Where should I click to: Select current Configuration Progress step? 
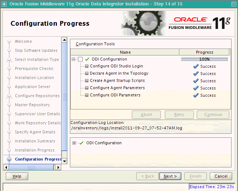coord(38,159)
